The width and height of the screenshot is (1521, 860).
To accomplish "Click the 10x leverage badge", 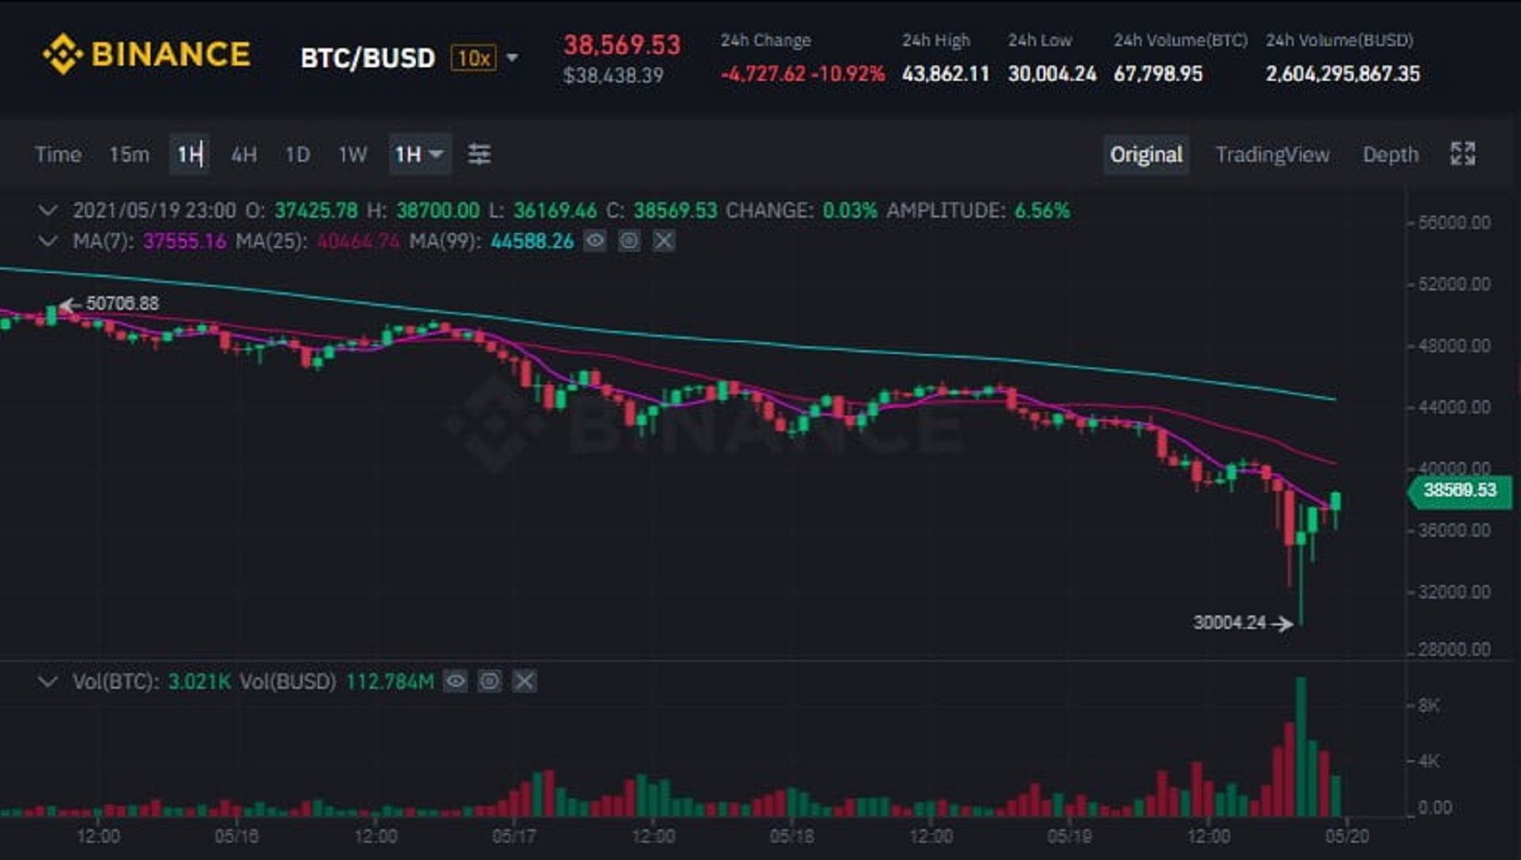I will pyautogui.click(x=474, y=58).
